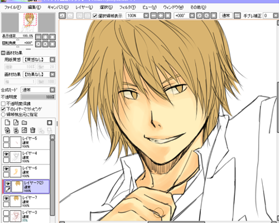Merge layer down icon
The width and height of the screenshot is (279, 223).
pos(16,130)
